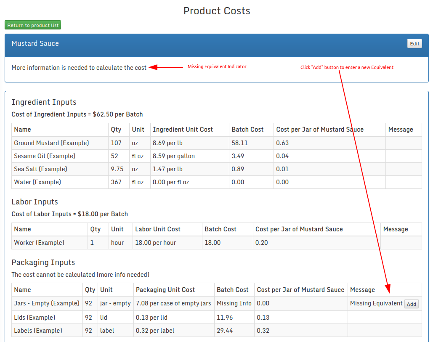Click Add next to Missing Equivalent
Image resolution: width=433 pixels, height=342 pixels.
pyautogui.click(x=411, y=304)
